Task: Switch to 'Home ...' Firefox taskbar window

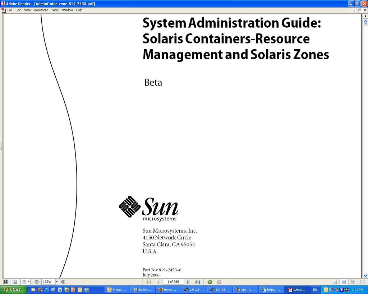Action: [x=168, y=290]
